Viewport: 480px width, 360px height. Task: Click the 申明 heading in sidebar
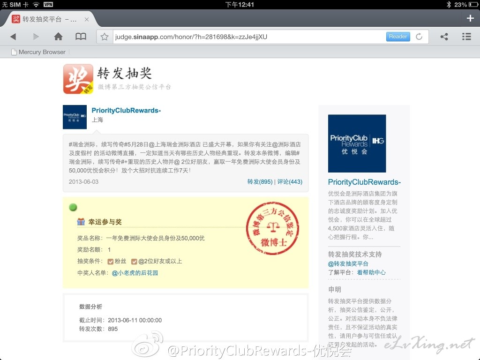pyautogui.click(x=335, y=289)
